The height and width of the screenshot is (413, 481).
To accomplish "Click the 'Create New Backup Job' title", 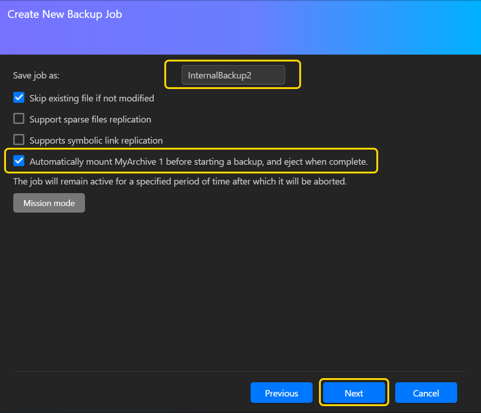I will tap(65, 14).
